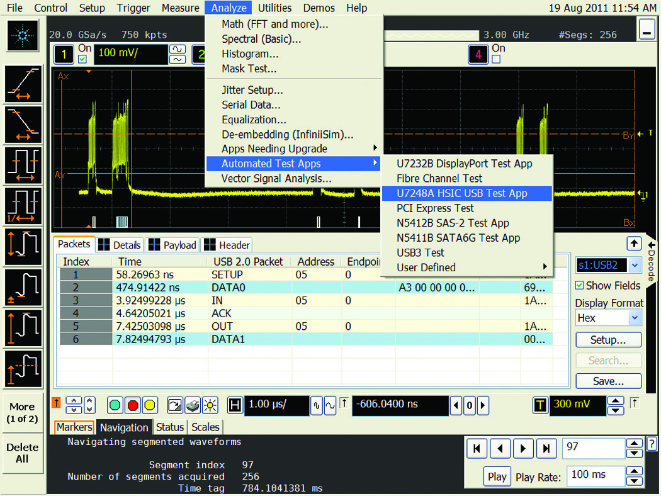This screenshot has width=661, height=496.
Task: Choose U7248A HSIC USB Test App
Action: (466, 193)
